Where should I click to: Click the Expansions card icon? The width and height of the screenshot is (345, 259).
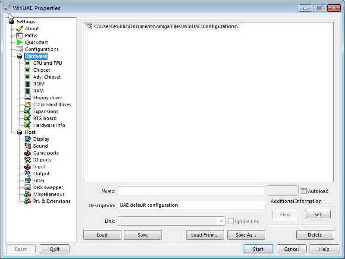point(28,111)
